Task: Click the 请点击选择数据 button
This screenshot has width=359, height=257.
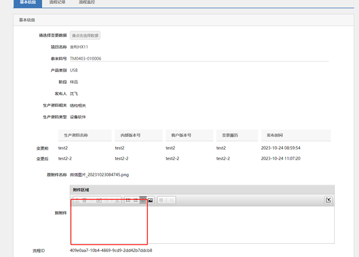Action: (85, 36)
